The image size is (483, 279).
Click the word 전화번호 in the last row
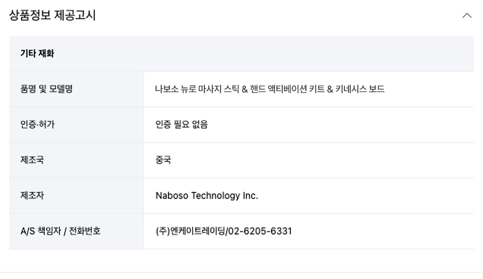pos(85,231)
